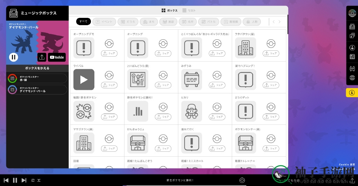Play the ヒカリ character icon

click(x=192, y=112)
